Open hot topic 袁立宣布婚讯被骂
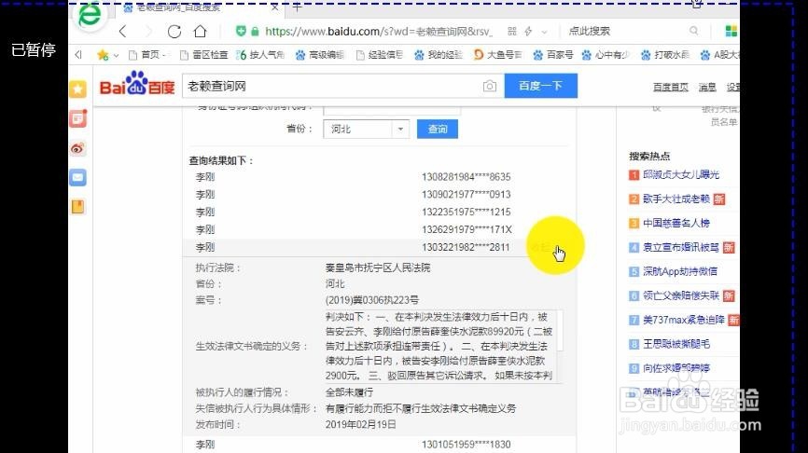 (x=681, y=248)
